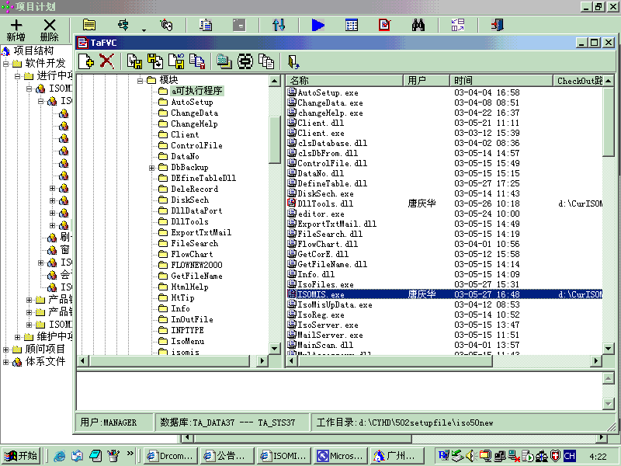This screenshot has height=466, width=621.
Task: Click the binoculars search icon
Action: click(418, 25)
